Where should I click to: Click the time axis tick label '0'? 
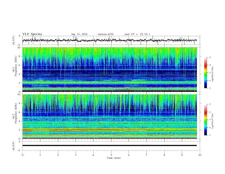[22, 155]
